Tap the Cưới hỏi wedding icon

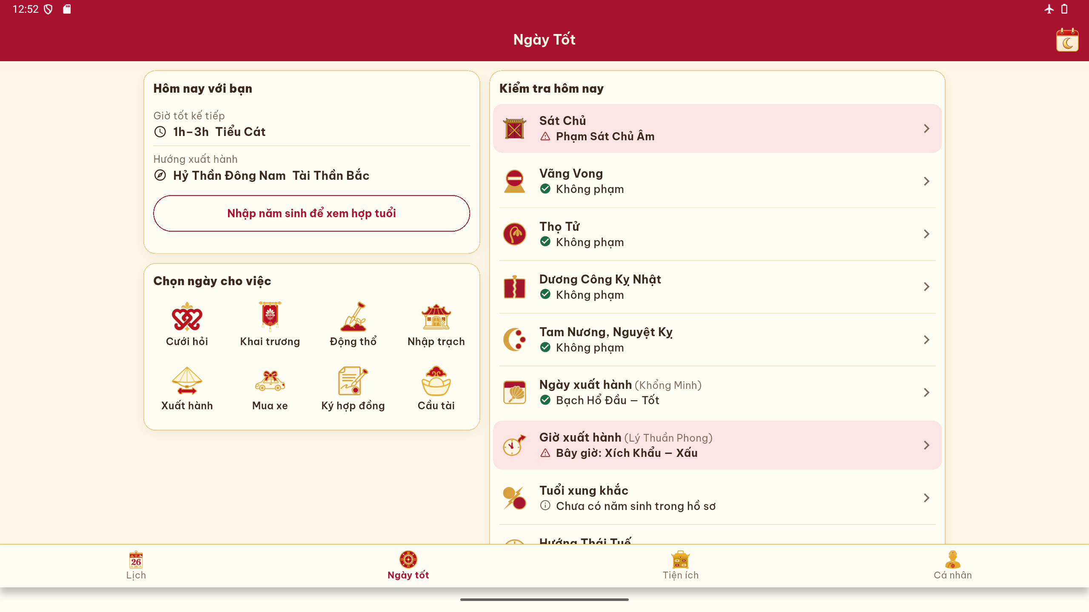click(x=187, y=317)
